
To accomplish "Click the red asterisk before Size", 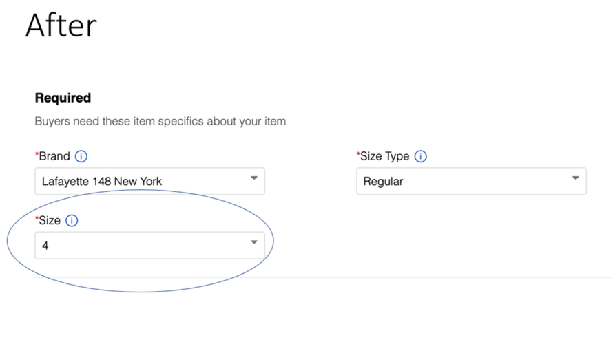I will [37, 218].
